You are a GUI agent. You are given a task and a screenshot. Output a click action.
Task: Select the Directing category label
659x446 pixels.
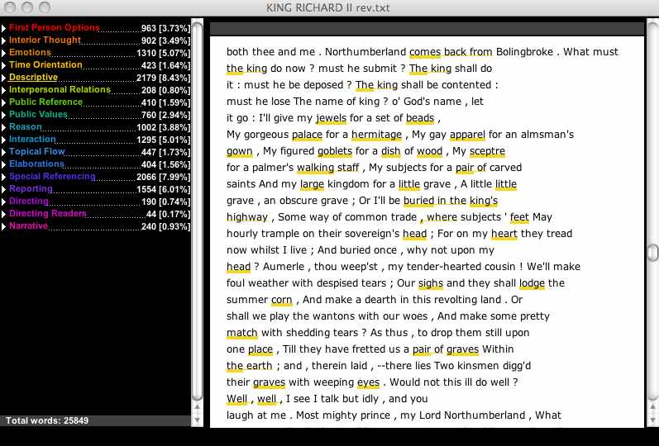29,201
